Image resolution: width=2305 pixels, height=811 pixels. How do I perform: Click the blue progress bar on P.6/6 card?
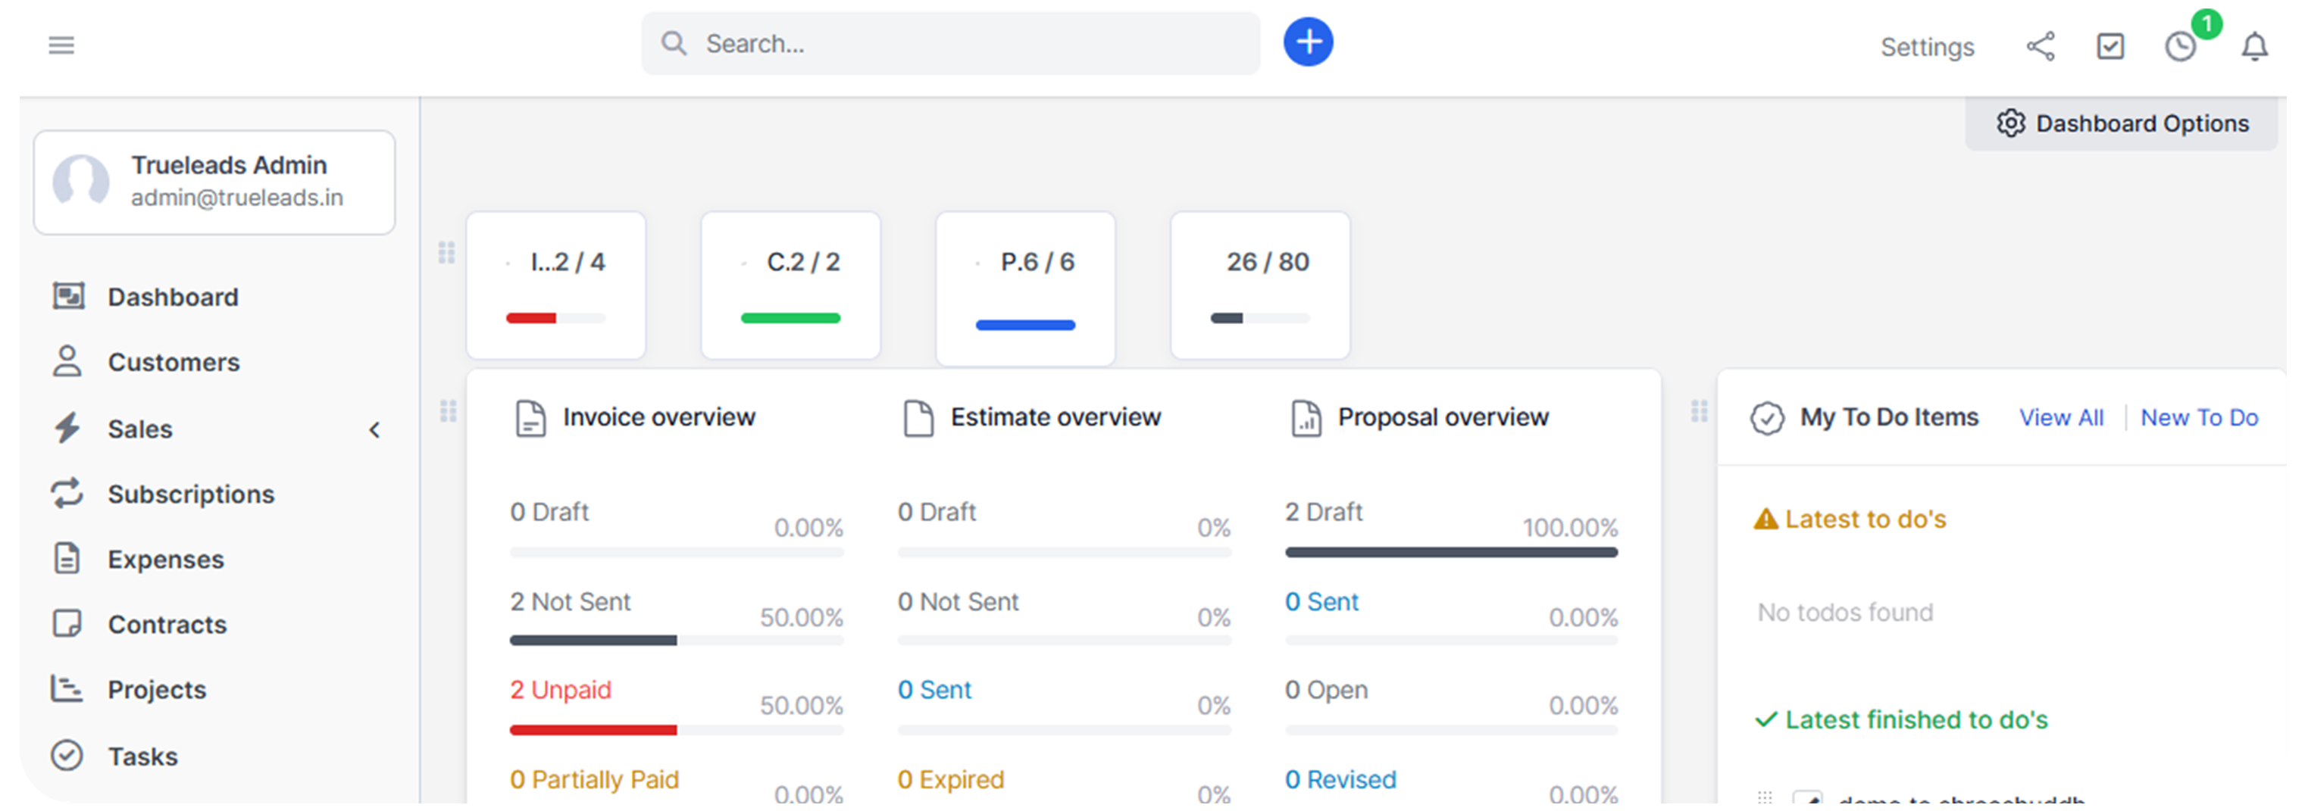coord(1025,326)
